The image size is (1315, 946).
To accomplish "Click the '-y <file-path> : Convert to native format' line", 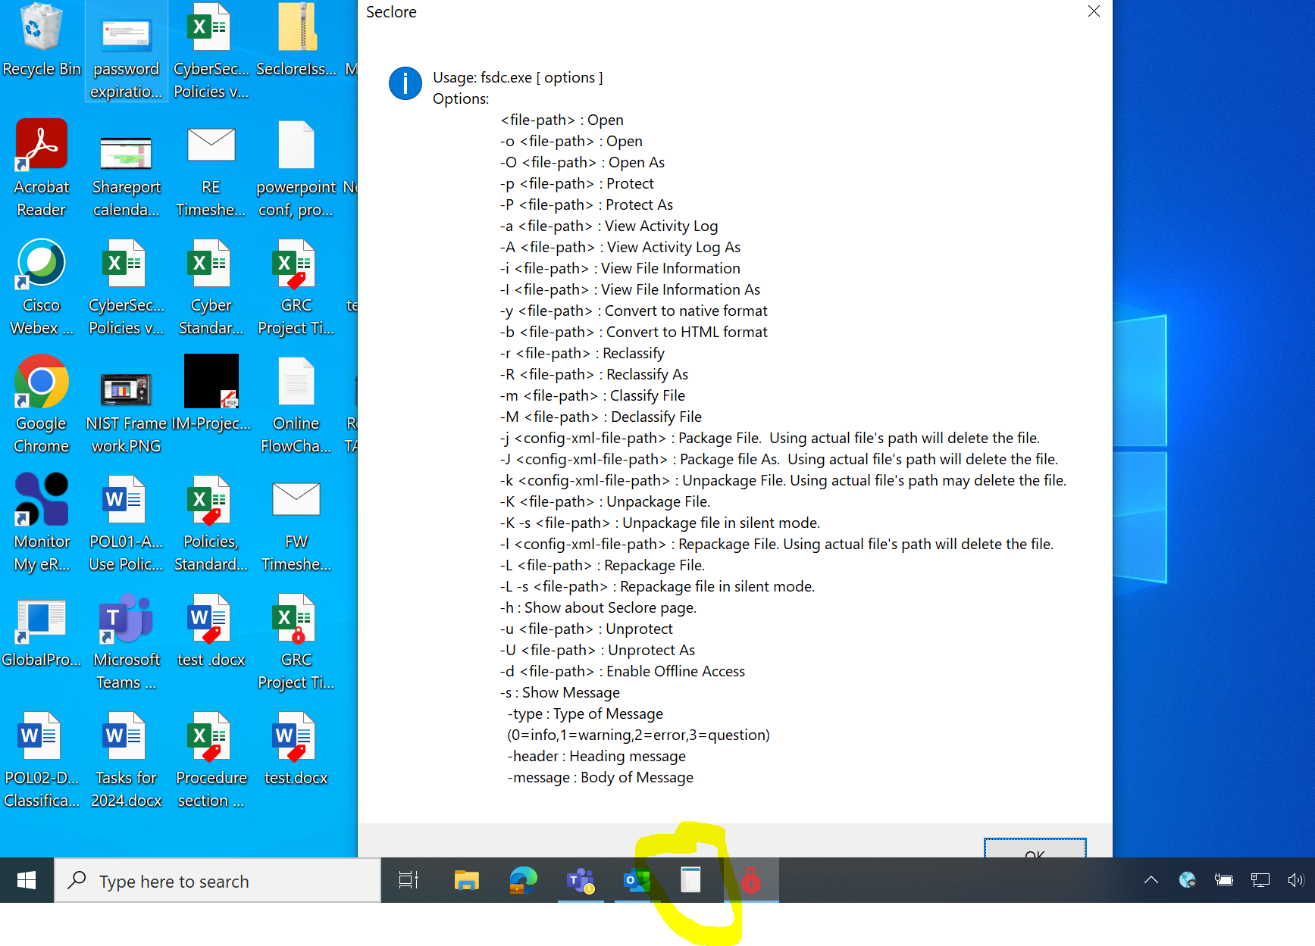I will (x=634, y=311).
